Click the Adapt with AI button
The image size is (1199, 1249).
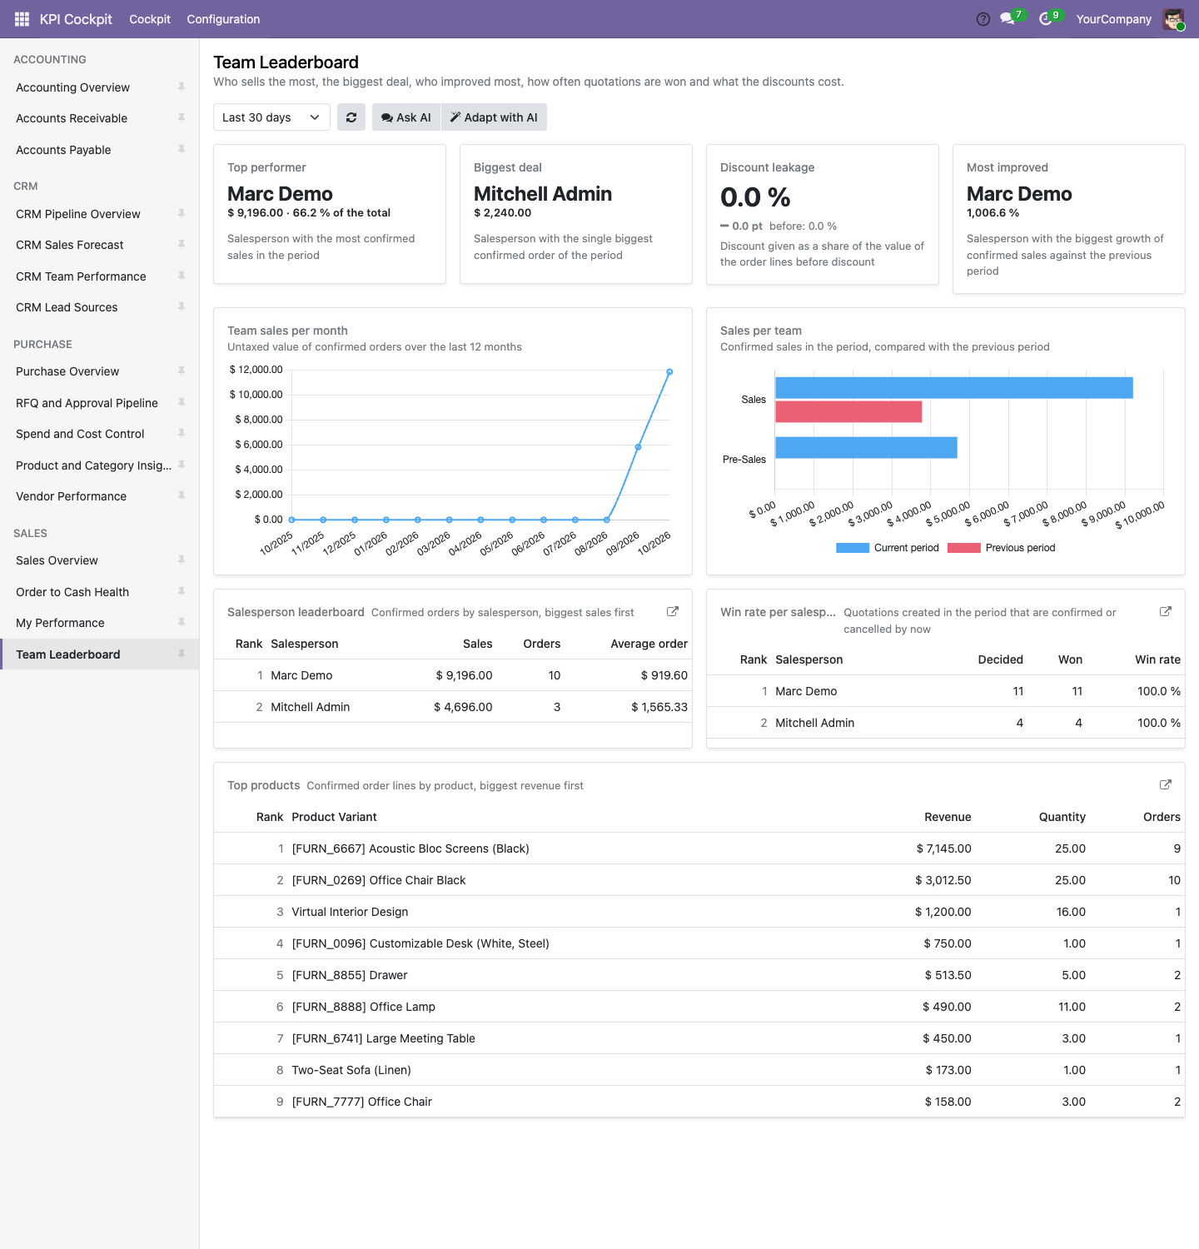[x=494, y=117]
